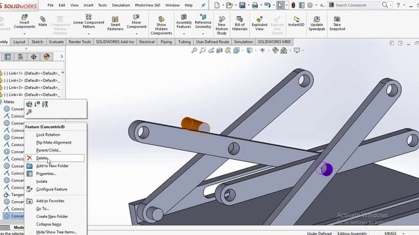Image resolution: width=419 pixels, height=235 pixels.
Task: Click Show Hidden Components
Action: 161,25
